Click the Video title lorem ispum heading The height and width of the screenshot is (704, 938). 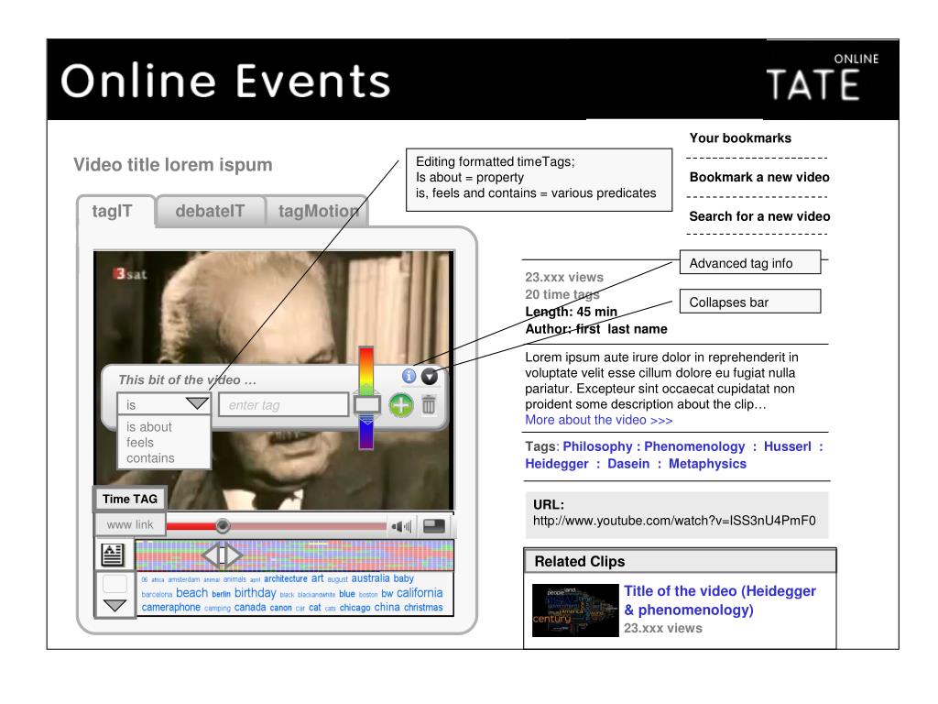tap(173, 165)
